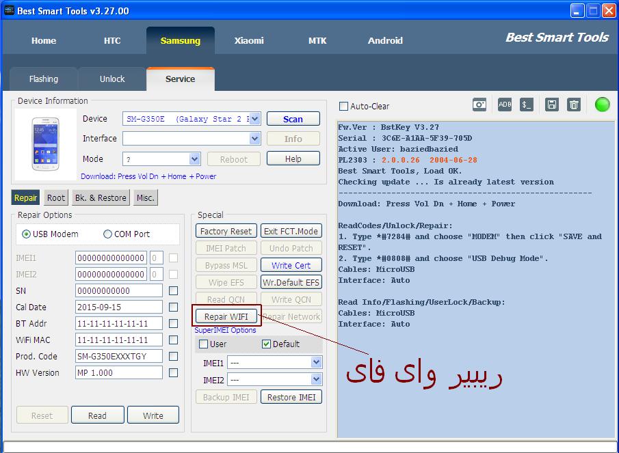Enable the SuperIMEI User checkbox
Screen dimensions: 619x453
pos(203,344)
